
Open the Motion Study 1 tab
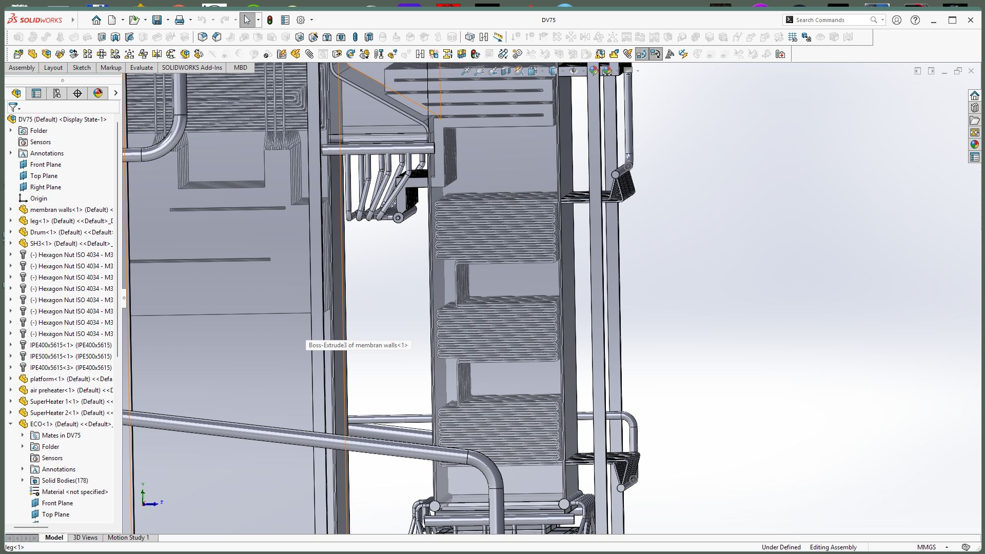point(128,538)
